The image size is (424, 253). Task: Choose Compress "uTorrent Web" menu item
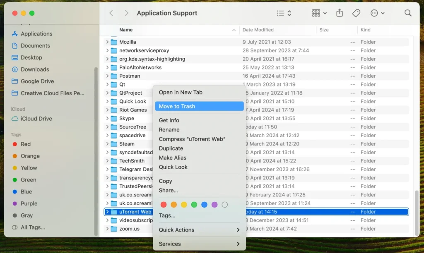coord(199,139)
